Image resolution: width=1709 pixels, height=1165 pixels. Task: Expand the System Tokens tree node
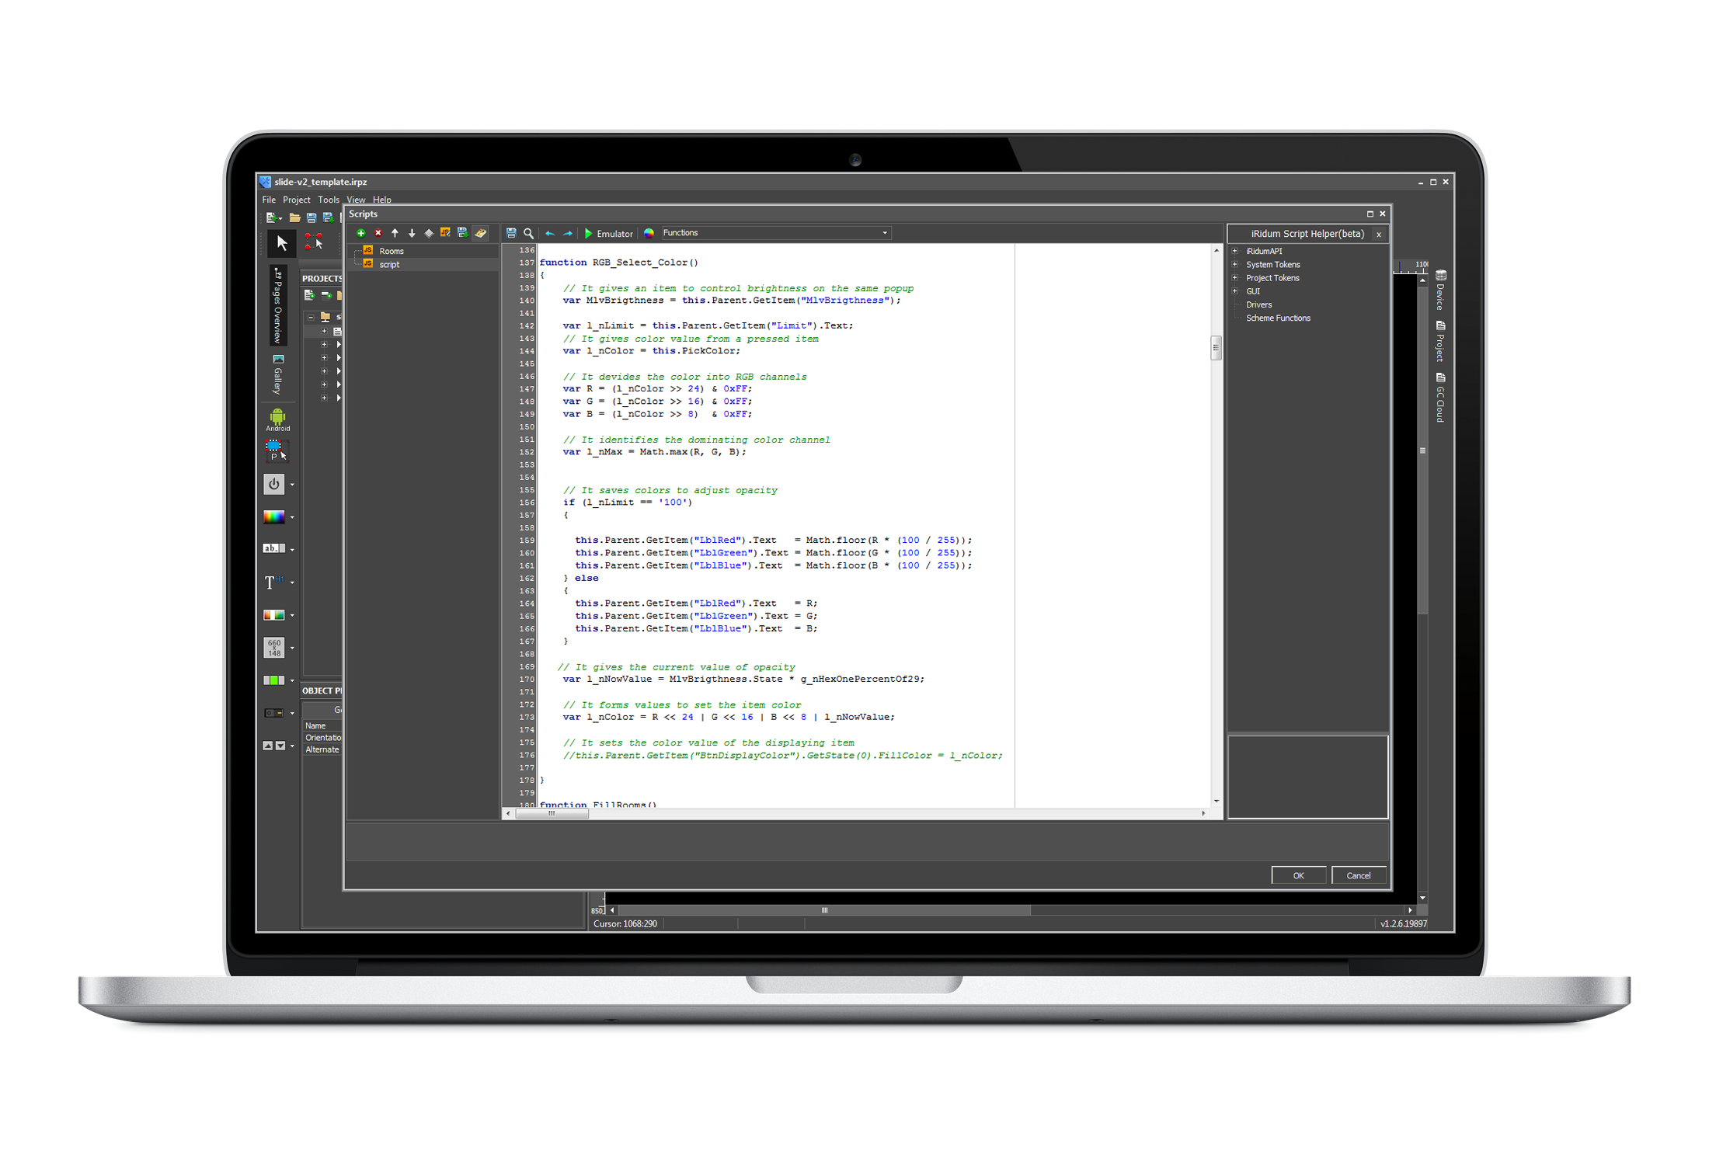pos(1235,264)
